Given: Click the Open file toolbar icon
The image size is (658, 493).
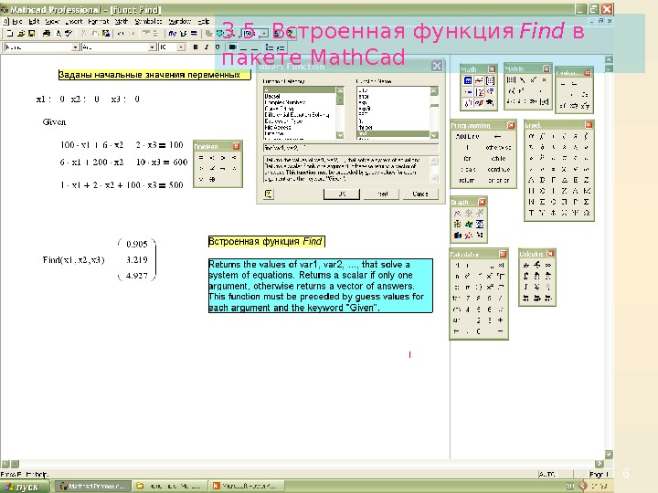Looking at the screenshot, I should pos(20,34).
